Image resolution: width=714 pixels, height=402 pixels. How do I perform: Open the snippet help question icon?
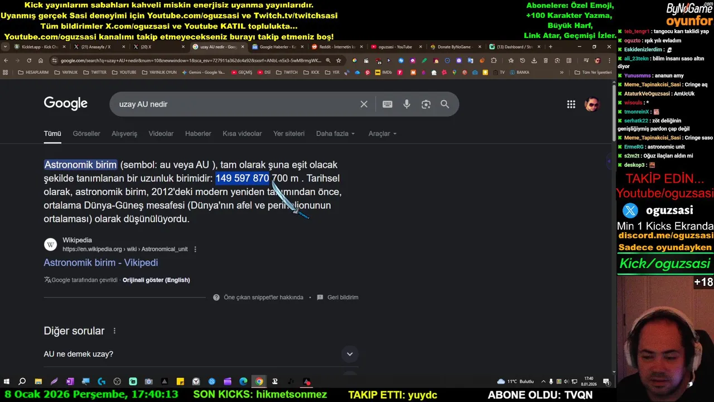point(216,298)
